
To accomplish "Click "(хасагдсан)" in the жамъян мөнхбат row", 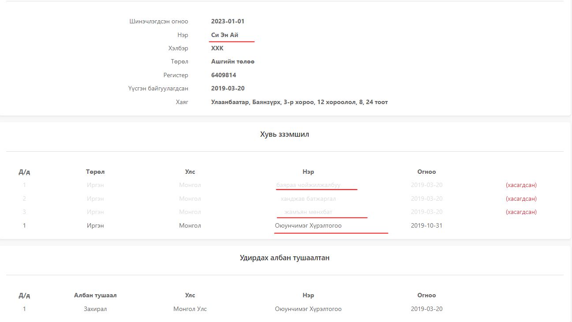I will pyautogui.click(x=521, y=212).
